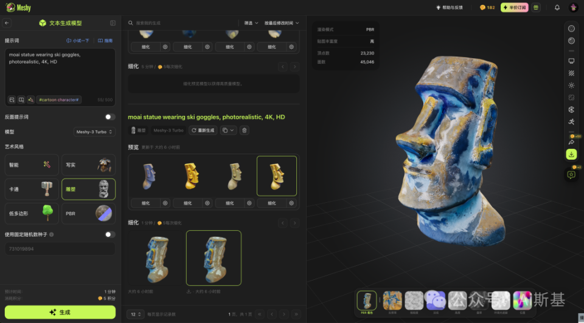The image size is (584, 323).
Task: Click the back arrow in left panel
Action: pyautogui.click(x=7, y=23)
